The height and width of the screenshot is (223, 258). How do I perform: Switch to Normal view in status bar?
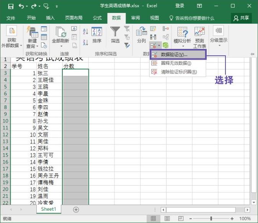tap(153, 219)
